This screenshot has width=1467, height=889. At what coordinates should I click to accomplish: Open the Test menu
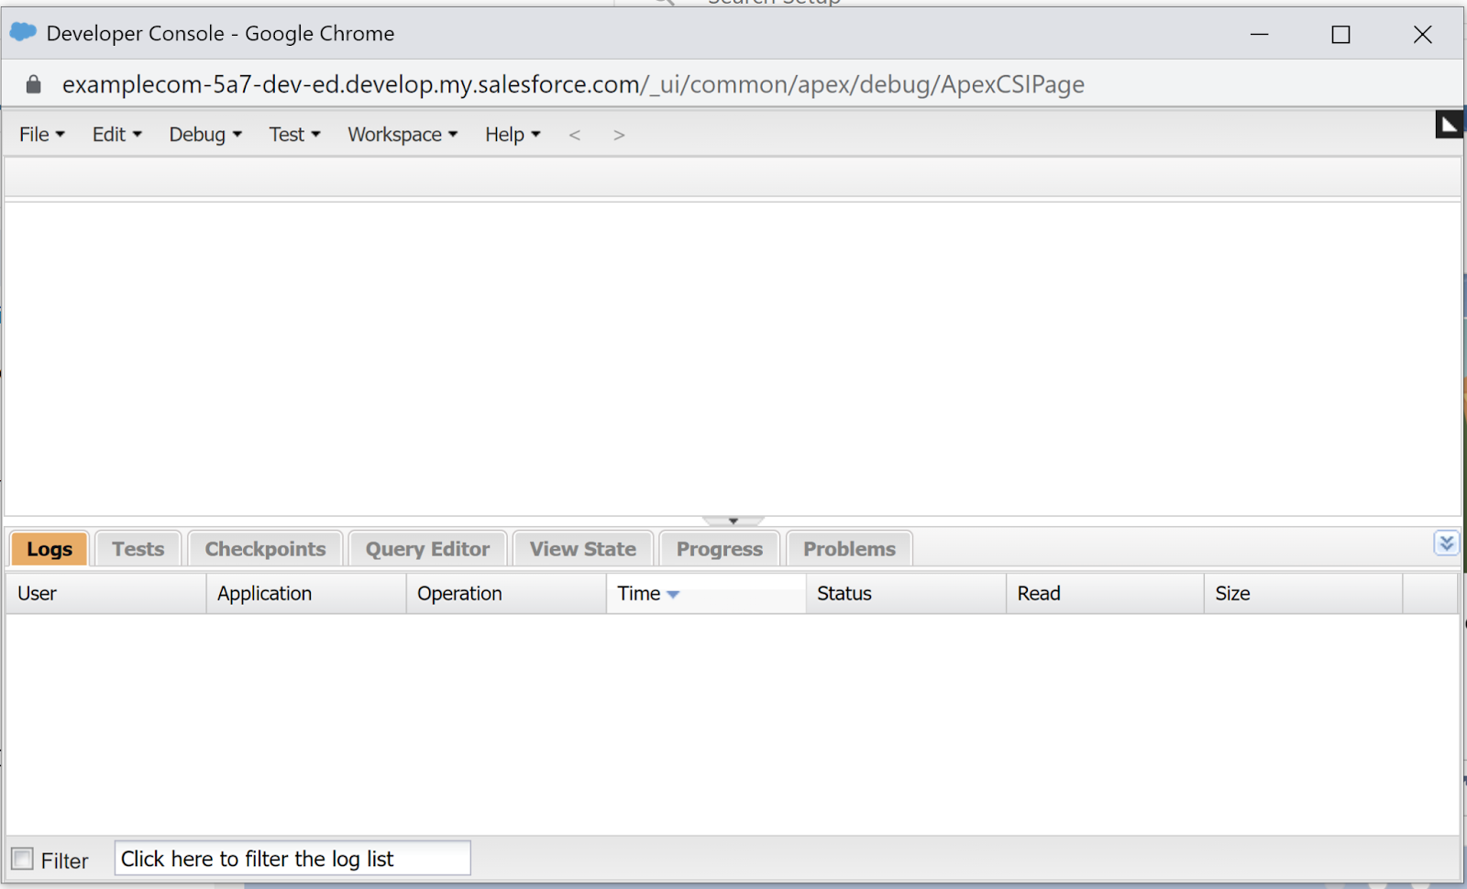tap(295, 135)
